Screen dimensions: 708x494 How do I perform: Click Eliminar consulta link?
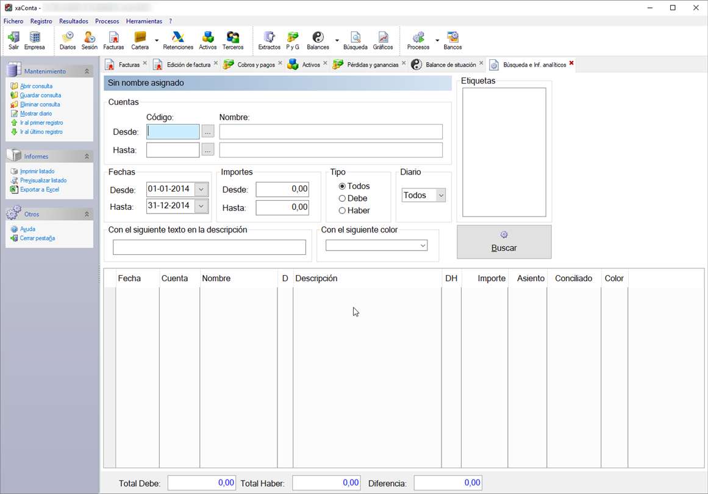(40, 104)
